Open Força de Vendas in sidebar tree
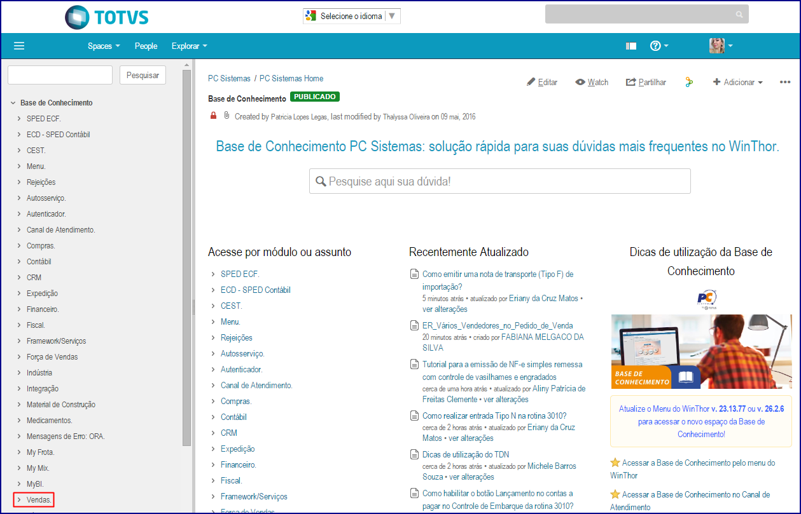 52,357
